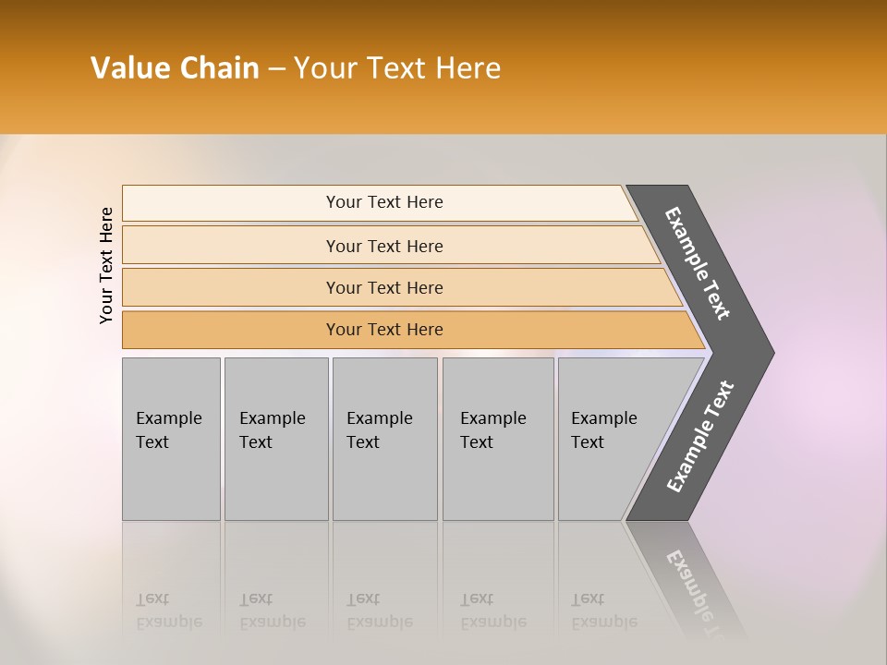Viewport: 887px width, 665px height.
Task: Select the third "Your Text Here" bar from top
Action: (x=384, y=287)
